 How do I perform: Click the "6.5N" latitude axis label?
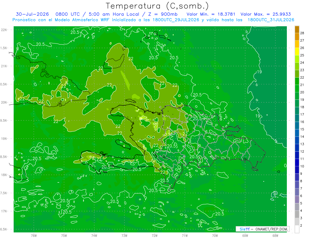4,229
